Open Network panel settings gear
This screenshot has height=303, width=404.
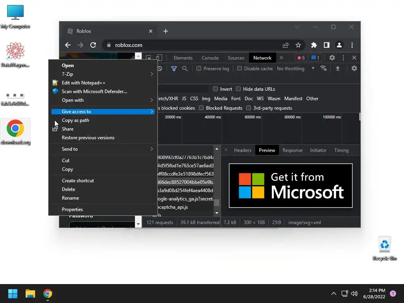pyautogui.click(x=354, y=68)
